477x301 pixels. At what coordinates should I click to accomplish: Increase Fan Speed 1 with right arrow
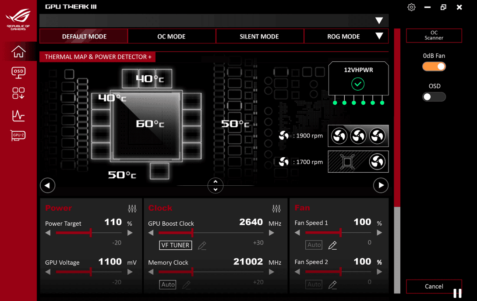[379, 233]
